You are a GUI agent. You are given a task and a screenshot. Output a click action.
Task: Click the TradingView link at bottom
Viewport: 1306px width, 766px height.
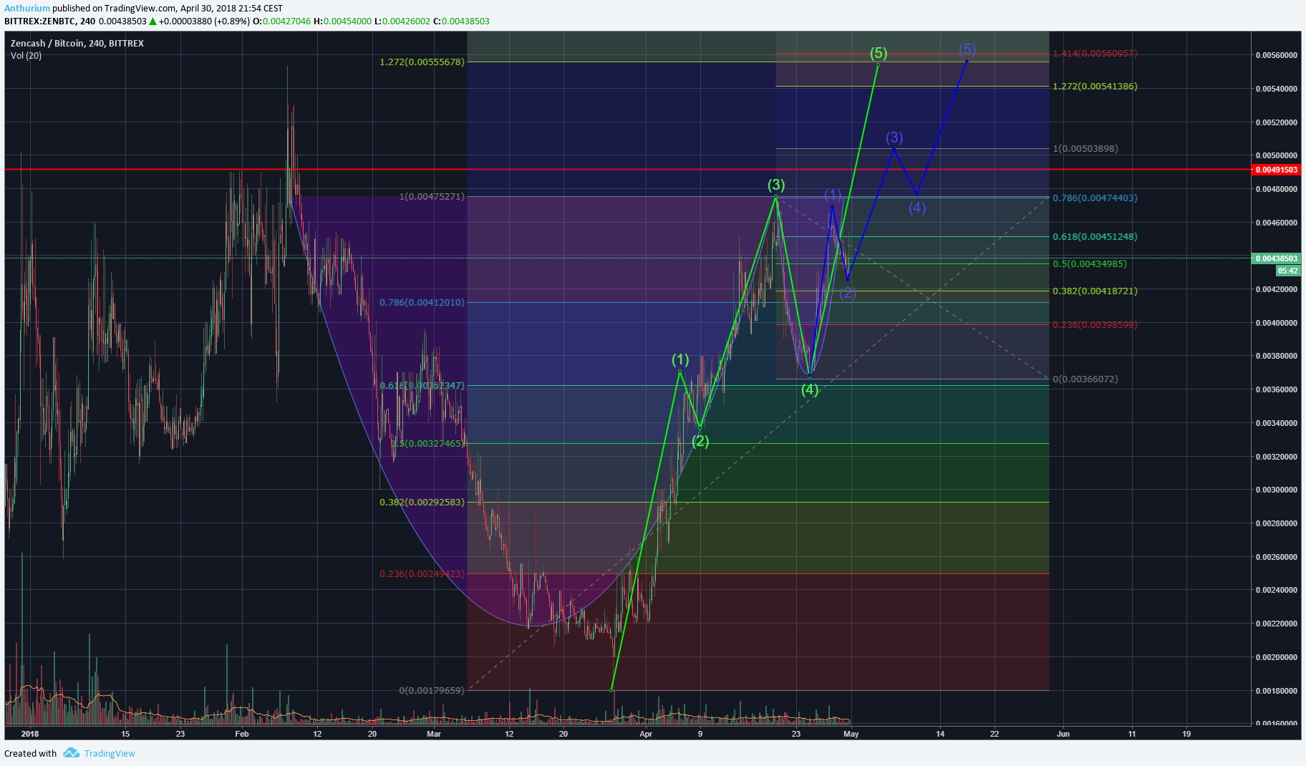click(x=110, y=753)
